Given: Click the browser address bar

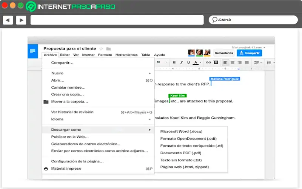Looking at the screenshot, I should tap(117, 20).
